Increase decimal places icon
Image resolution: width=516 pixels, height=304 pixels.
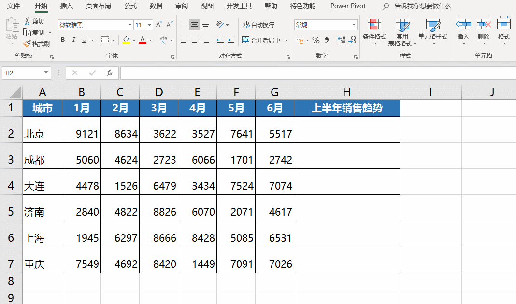[342, 40]
